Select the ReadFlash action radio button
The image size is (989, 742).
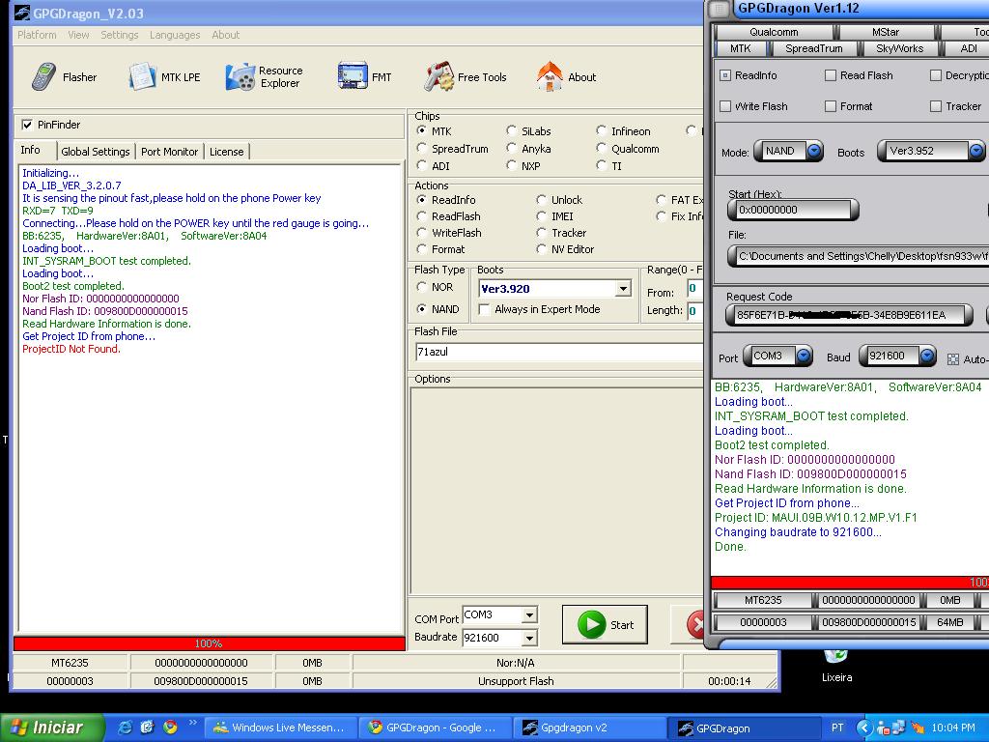(422, 215)
